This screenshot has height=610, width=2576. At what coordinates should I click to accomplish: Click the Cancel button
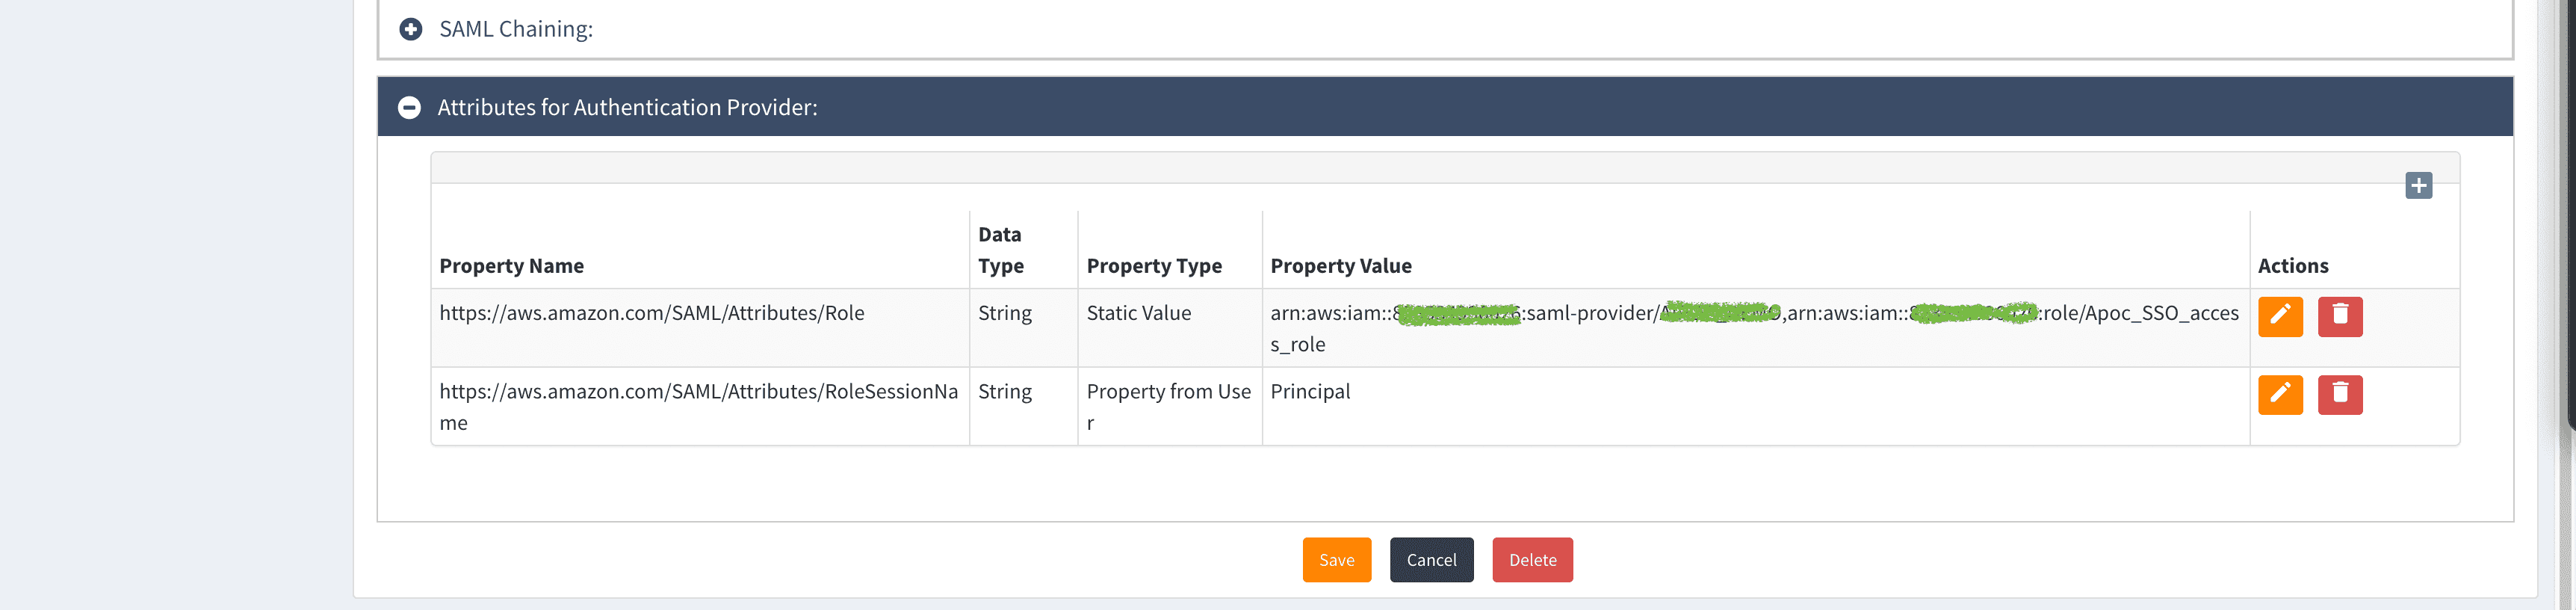tap(1430, 560)
